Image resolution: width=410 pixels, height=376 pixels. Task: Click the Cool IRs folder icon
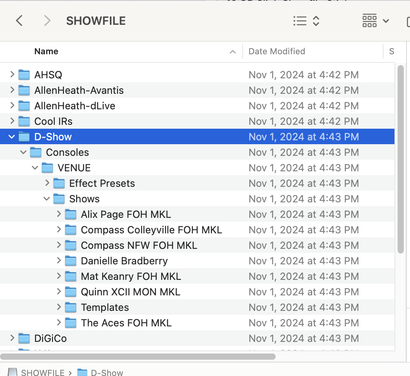(24, 121)
